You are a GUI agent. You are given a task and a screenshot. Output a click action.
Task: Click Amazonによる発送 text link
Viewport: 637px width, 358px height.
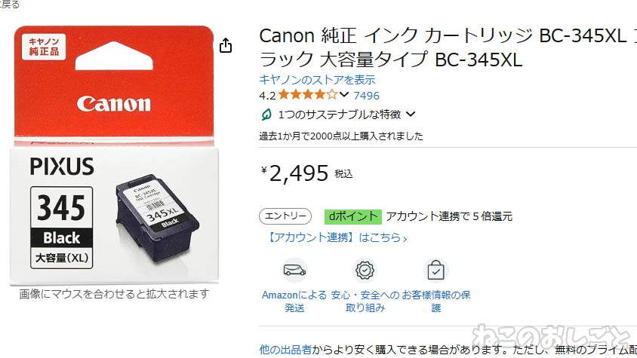[x=294, y=301]
